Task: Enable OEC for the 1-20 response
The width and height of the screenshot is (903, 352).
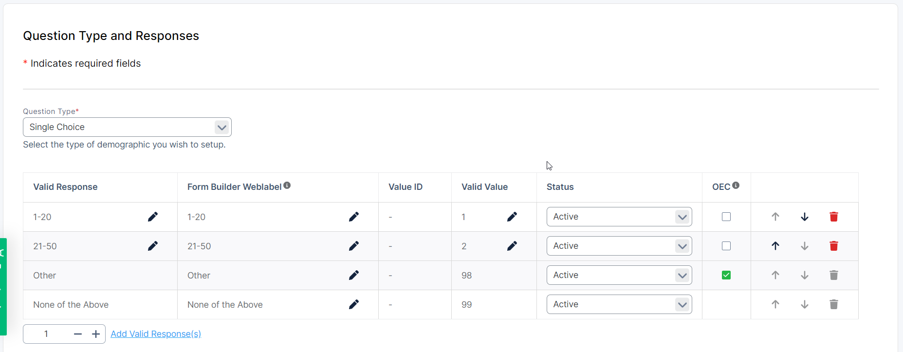Action: click(x=726, y=217)
